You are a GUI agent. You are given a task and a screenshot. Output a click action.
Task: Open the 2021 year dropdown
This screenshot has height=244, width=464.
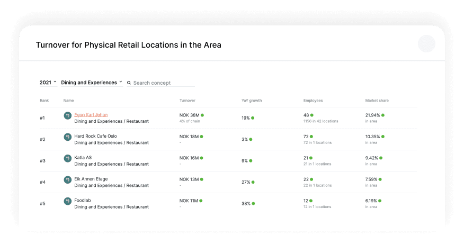tap(48, 83)
